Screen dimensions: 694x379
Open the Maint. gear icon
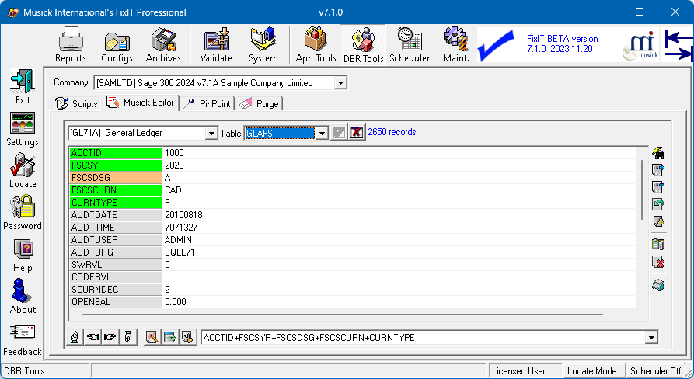point(456,45)
